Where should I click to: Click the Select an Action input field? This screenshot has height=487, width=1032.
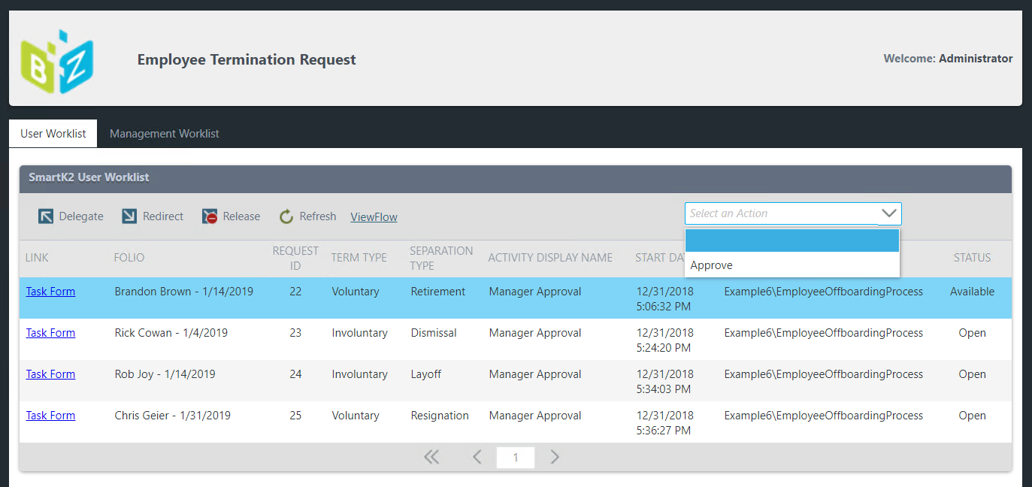pos(782,213)
